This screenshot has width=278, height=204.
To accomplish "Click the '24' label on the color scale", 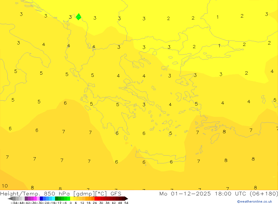I will pos(95,203).
